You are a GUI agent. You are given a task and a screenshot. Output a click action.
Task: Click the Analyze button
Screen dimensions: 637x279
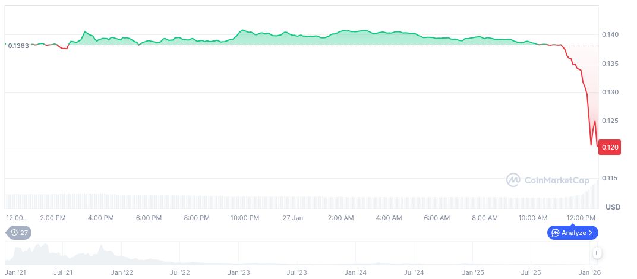coord(572,233)
